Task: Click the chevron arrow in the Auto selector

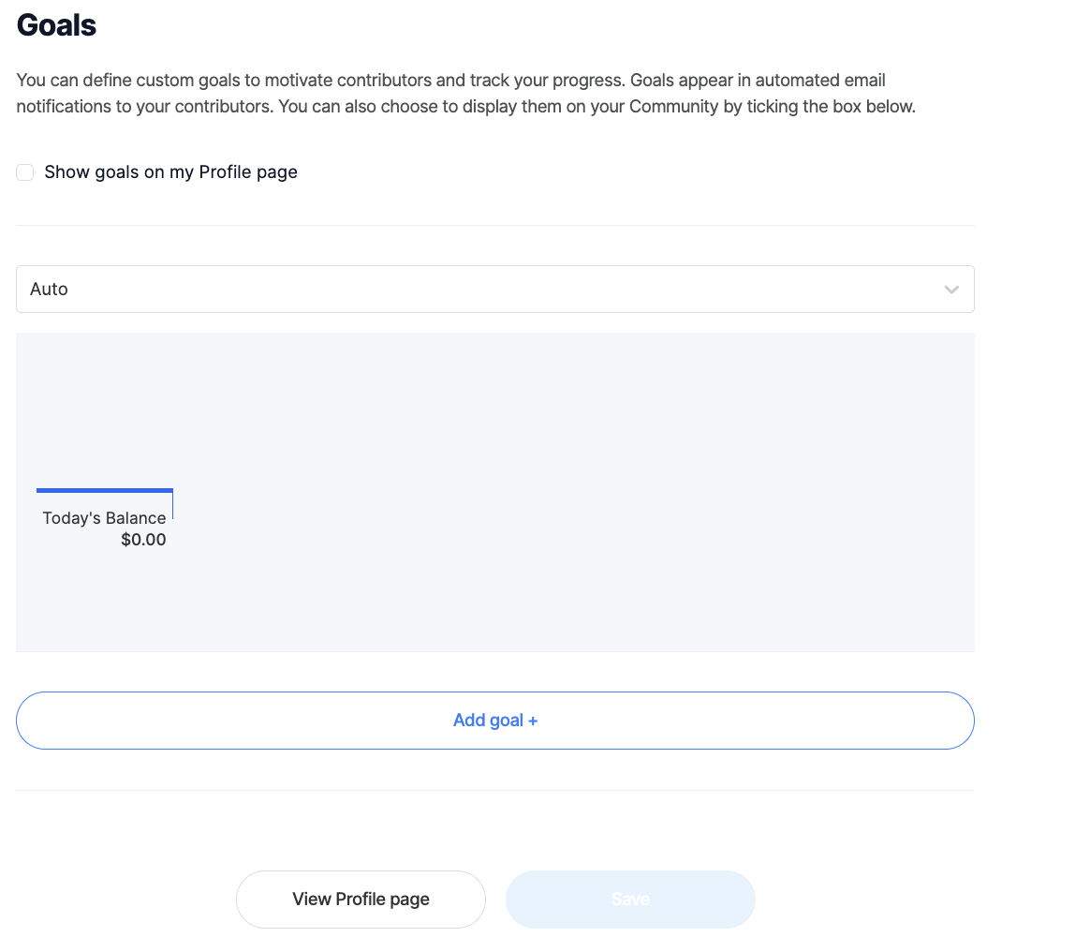Action: point(951,290)
